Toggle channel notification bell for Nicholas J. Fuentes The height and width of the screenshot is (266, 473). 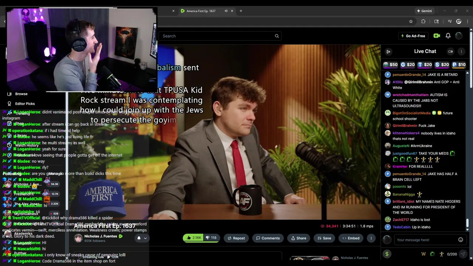point(139,238)
